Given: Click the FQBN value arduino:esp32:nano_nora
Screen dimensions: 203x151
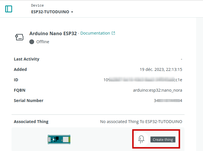Looking at the screenshot, I should [x=157, y=90].
